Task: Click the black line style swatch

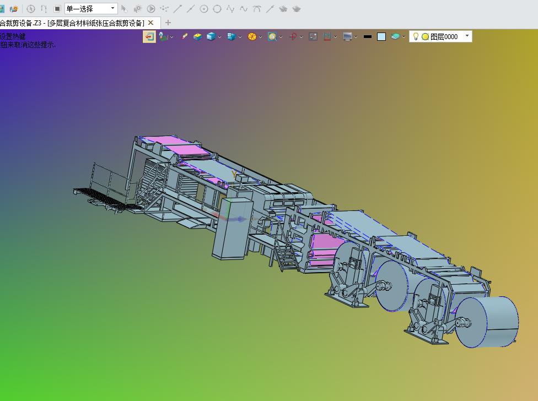Action: point(368,37)
